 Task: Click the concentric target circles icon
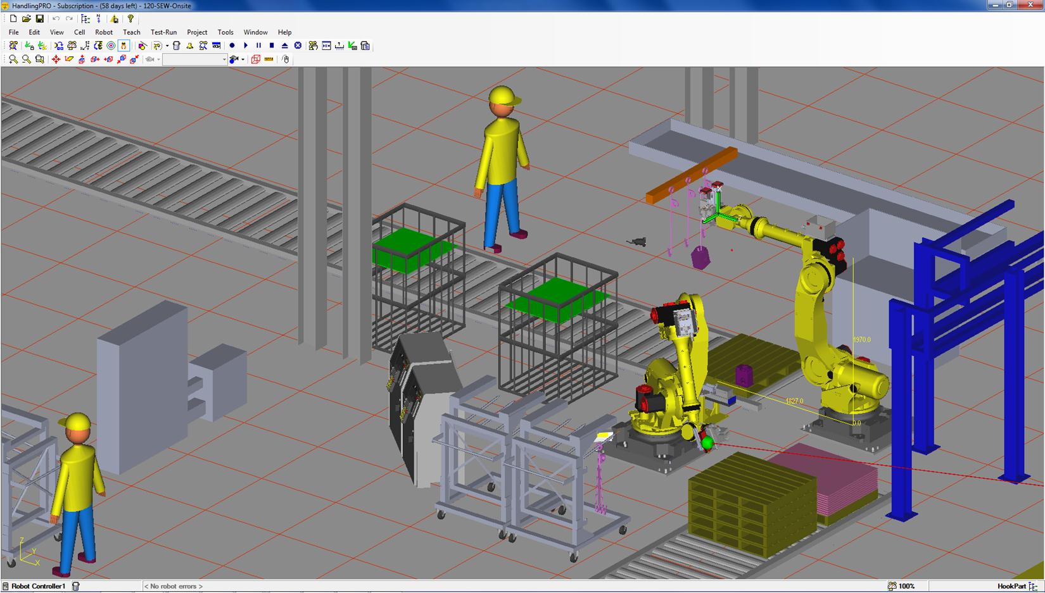111,46
